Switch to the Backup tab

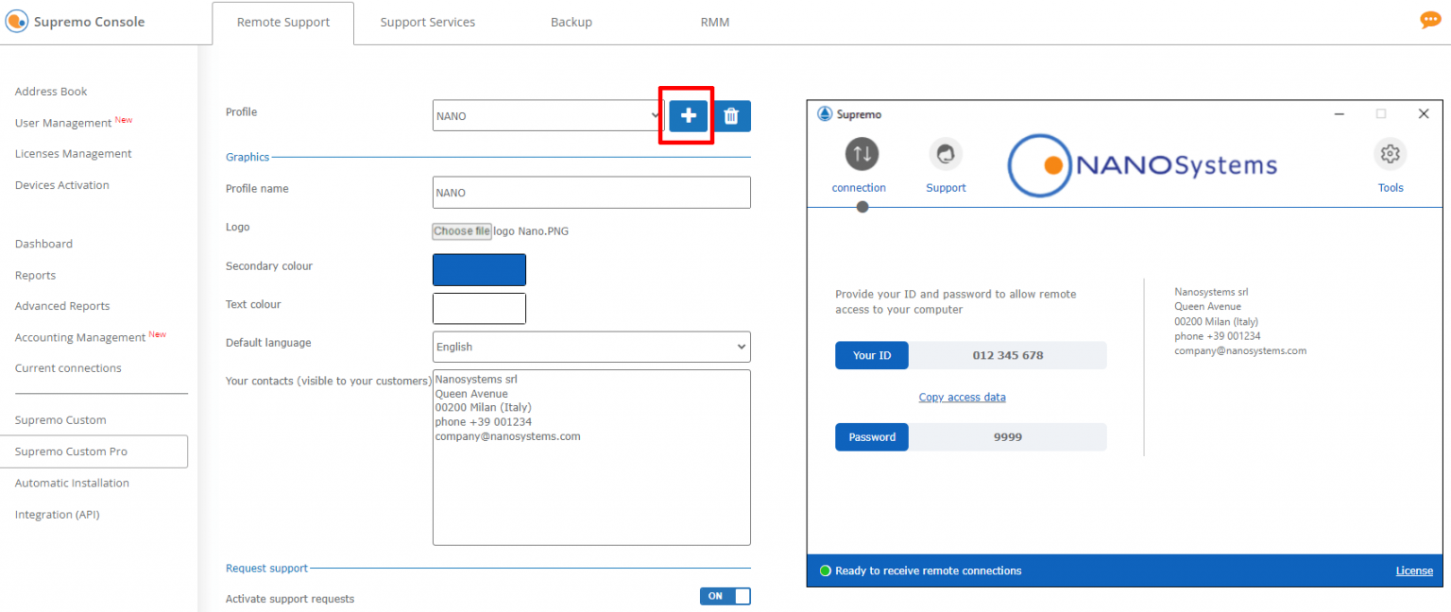(x=571, y=21)
